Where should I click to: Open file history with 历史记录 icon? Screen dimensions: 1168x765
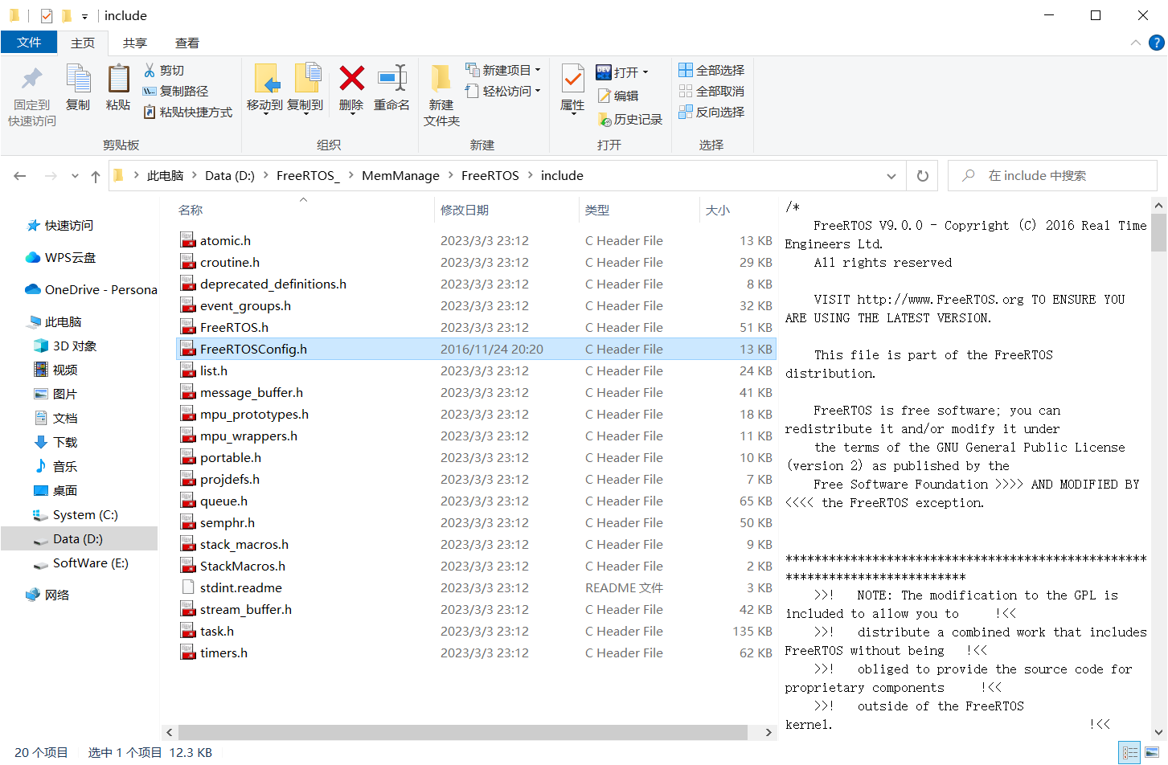tap(630, 119)
